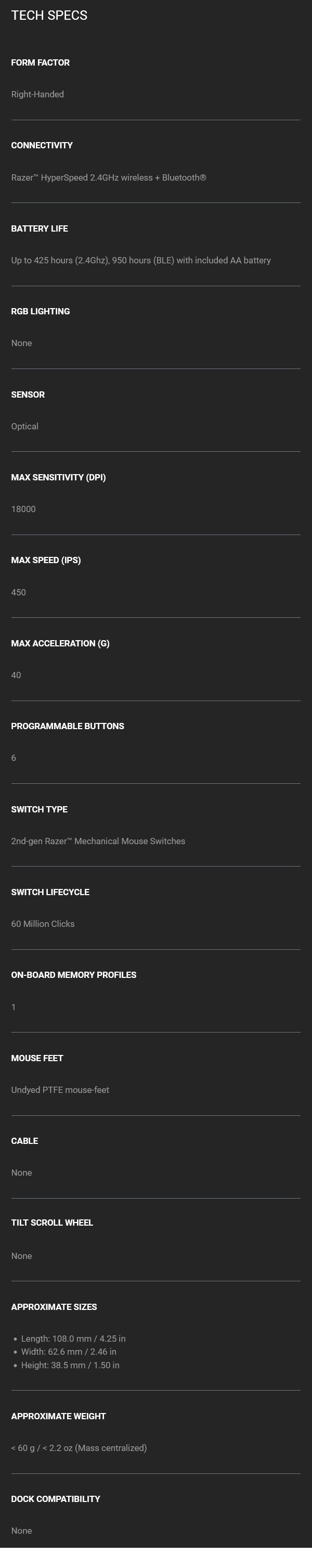Click the FORM FACTOR label
This screenshot has height=1553, width=312.
[x=41, y=62]
